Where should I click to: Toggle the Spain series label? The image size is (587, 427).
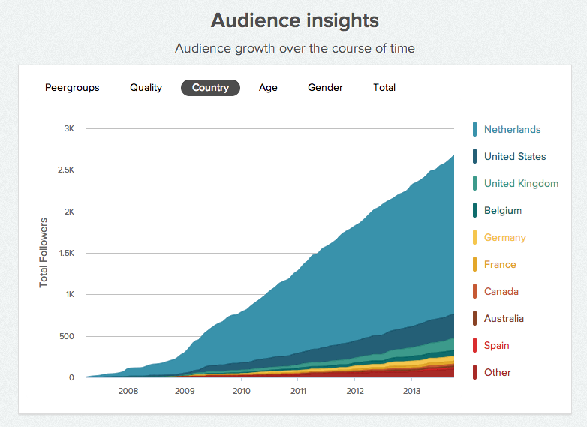click(x=497, y=345)
